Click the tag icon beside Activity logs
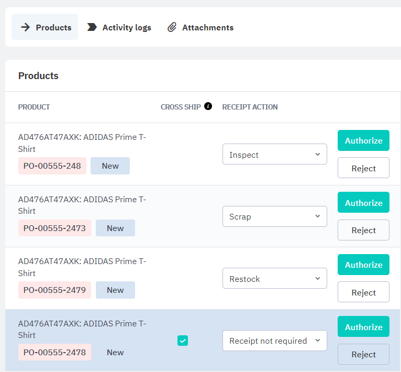Screen dimensions: 401x372 pos(92,27)
